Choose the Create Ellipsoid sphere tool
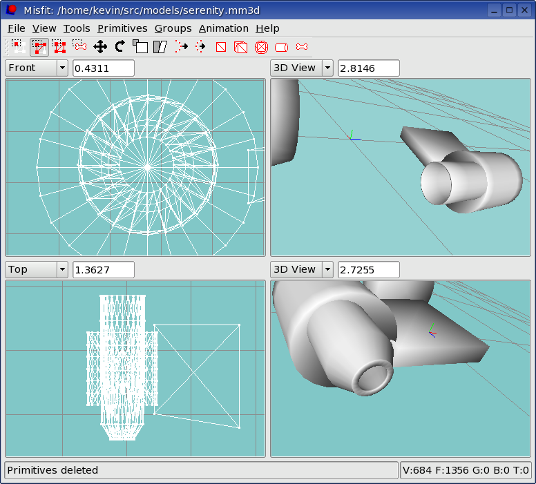Image resolution: width=536 pixels, height=484 pixels. coord(262,47)
